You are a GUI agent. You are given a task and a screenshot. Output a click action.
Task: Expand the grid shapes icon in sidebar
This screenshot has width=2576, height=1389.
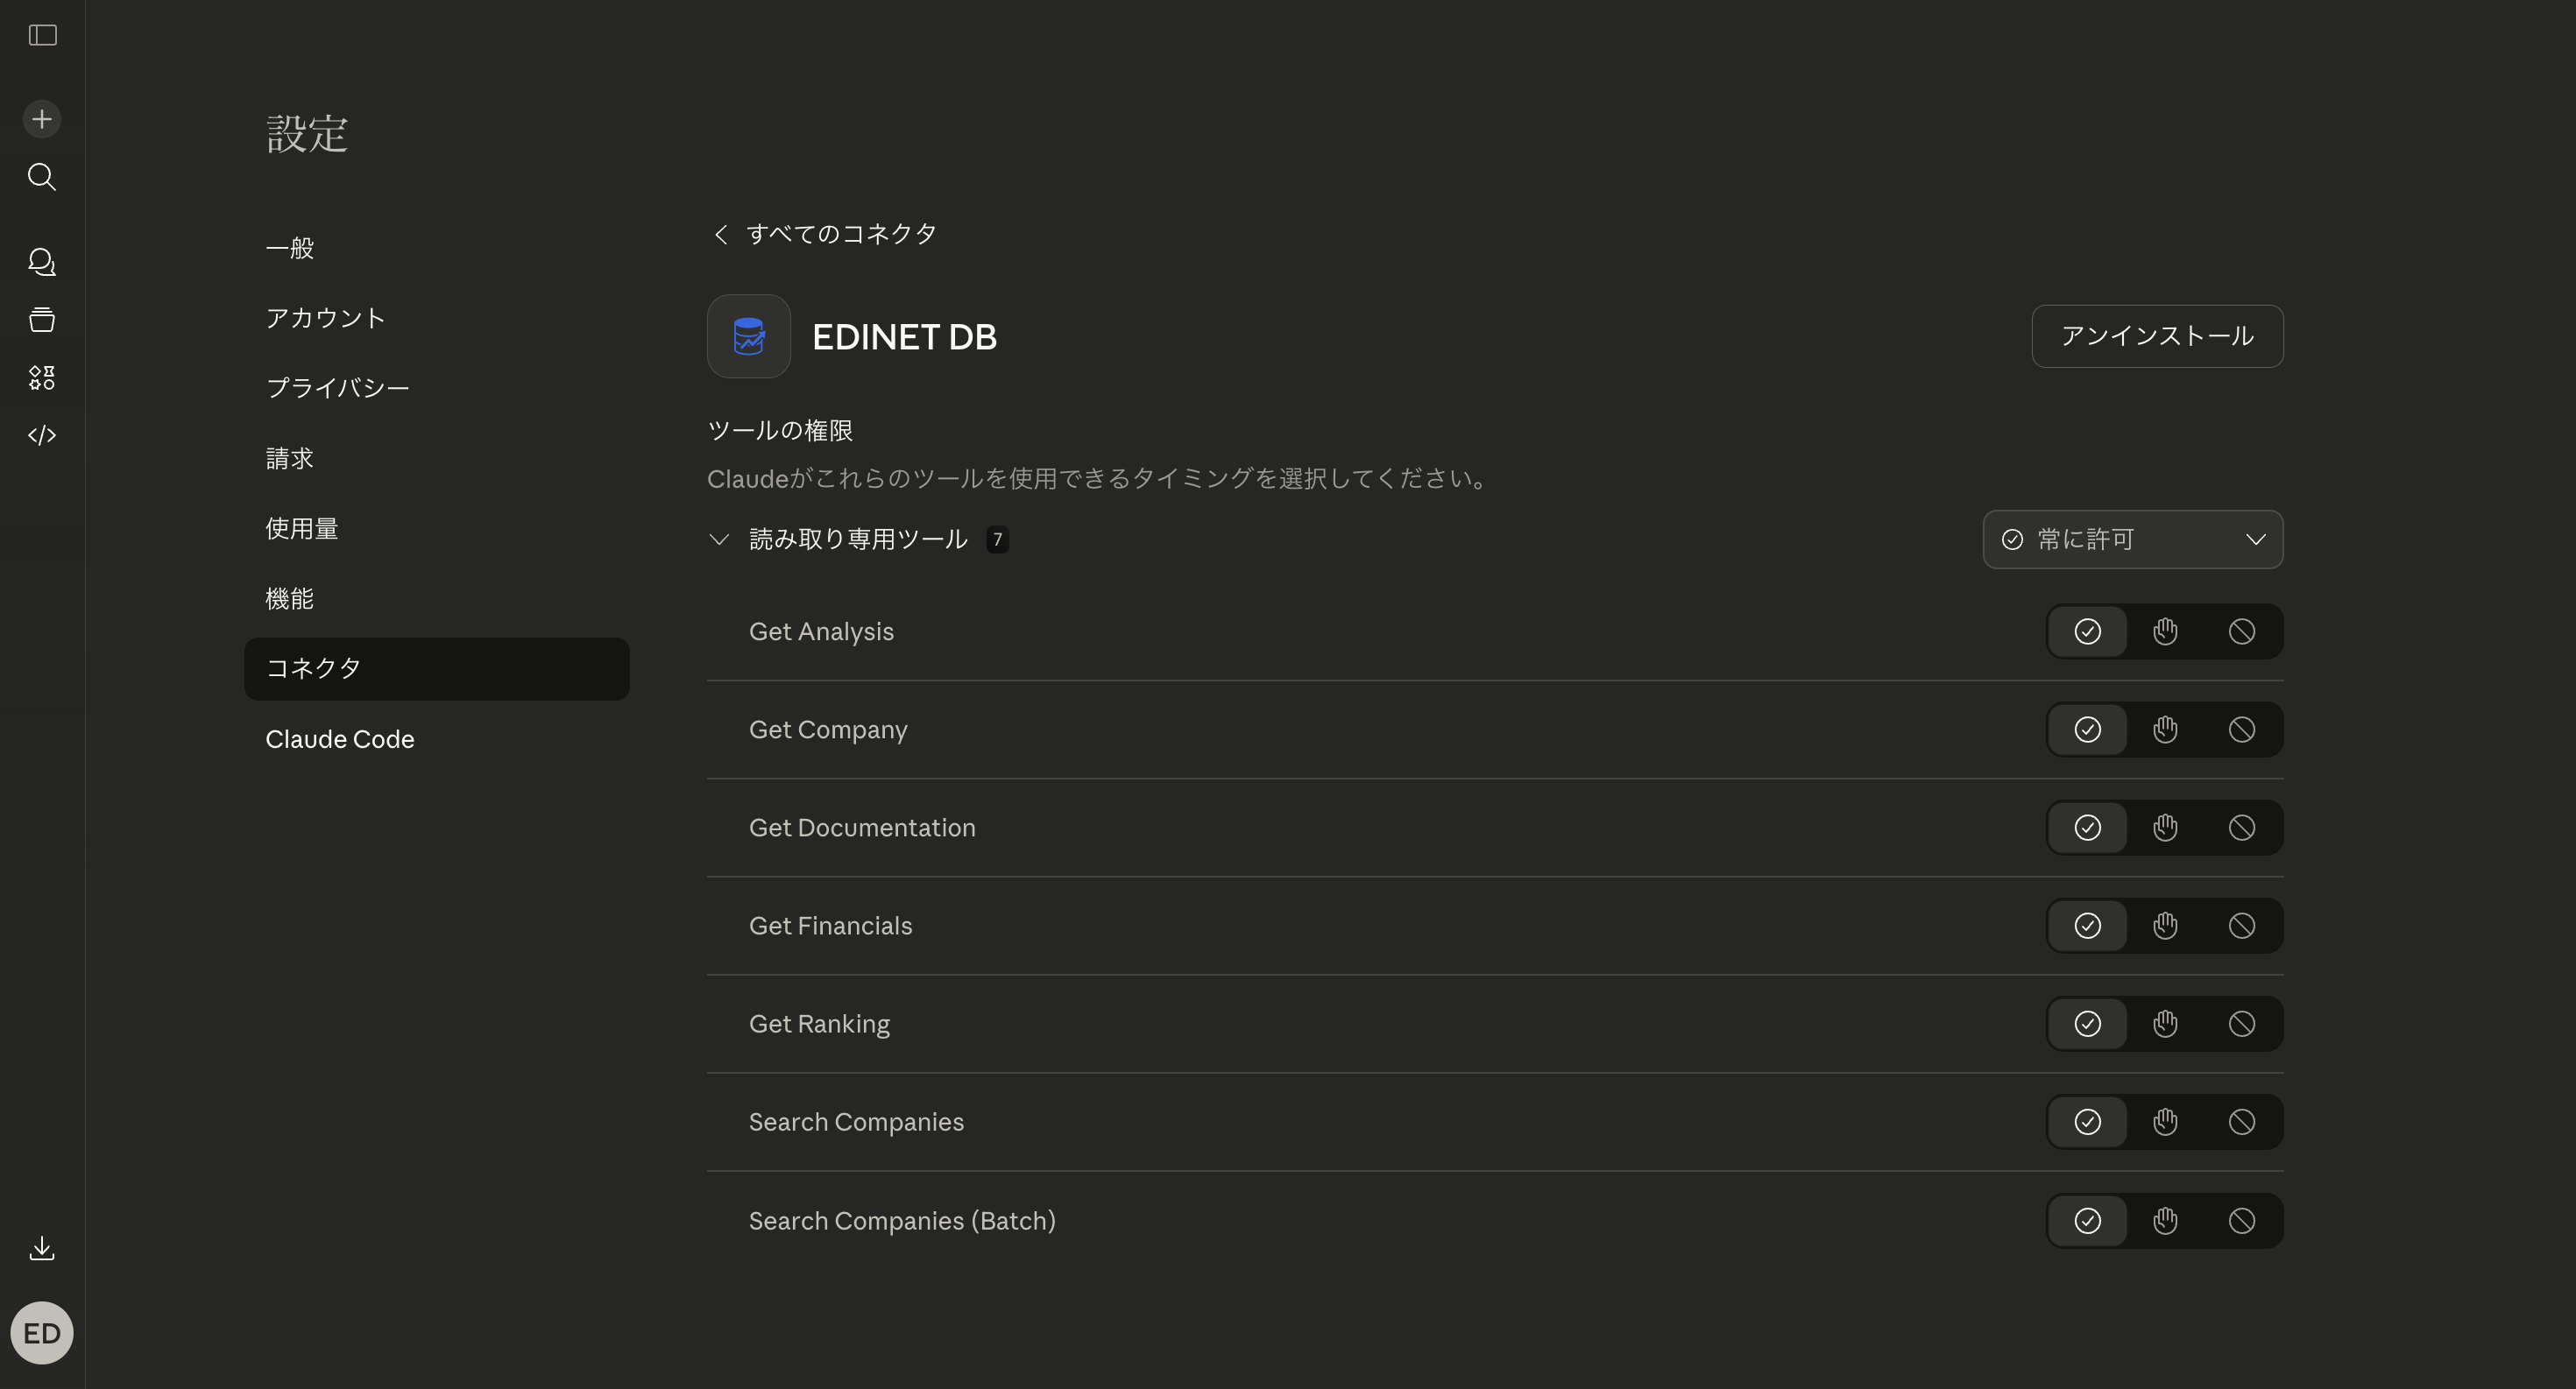coord(41,377)
